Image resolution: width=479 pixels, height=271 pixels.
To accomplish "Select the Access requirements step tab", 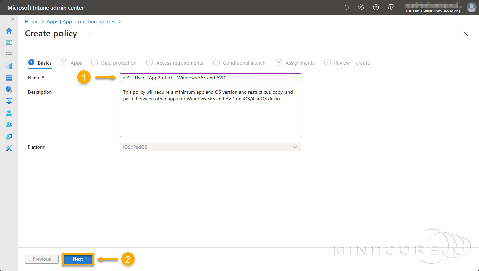I will click(175, 63).
